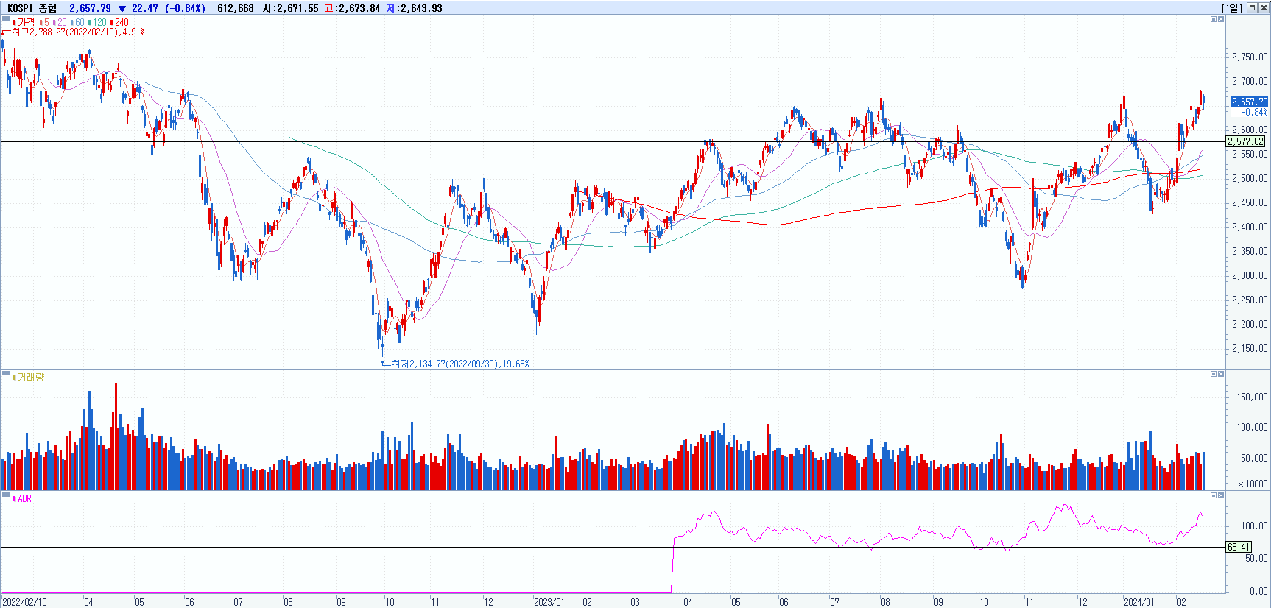Click the current price 2,657.79 in header
The width and height of the screenshot is (1271, 608).
point(90,8)
